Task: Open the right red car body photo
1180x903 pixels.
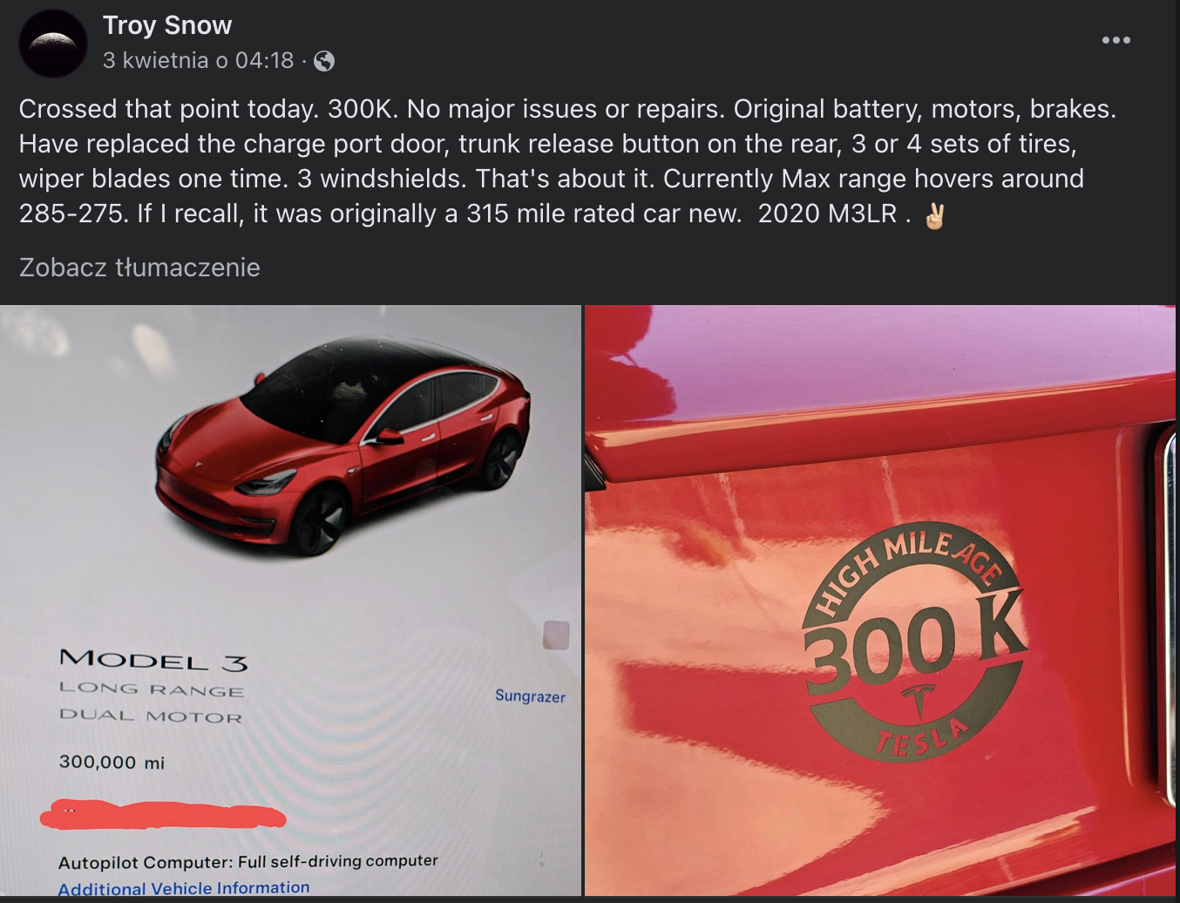Action: 880,600
